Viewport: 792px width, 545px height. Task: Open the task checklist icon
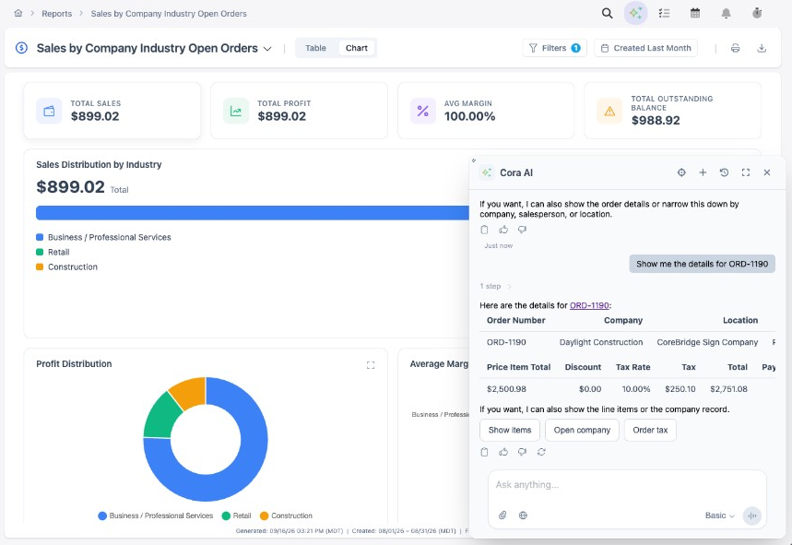click(664, 13)
